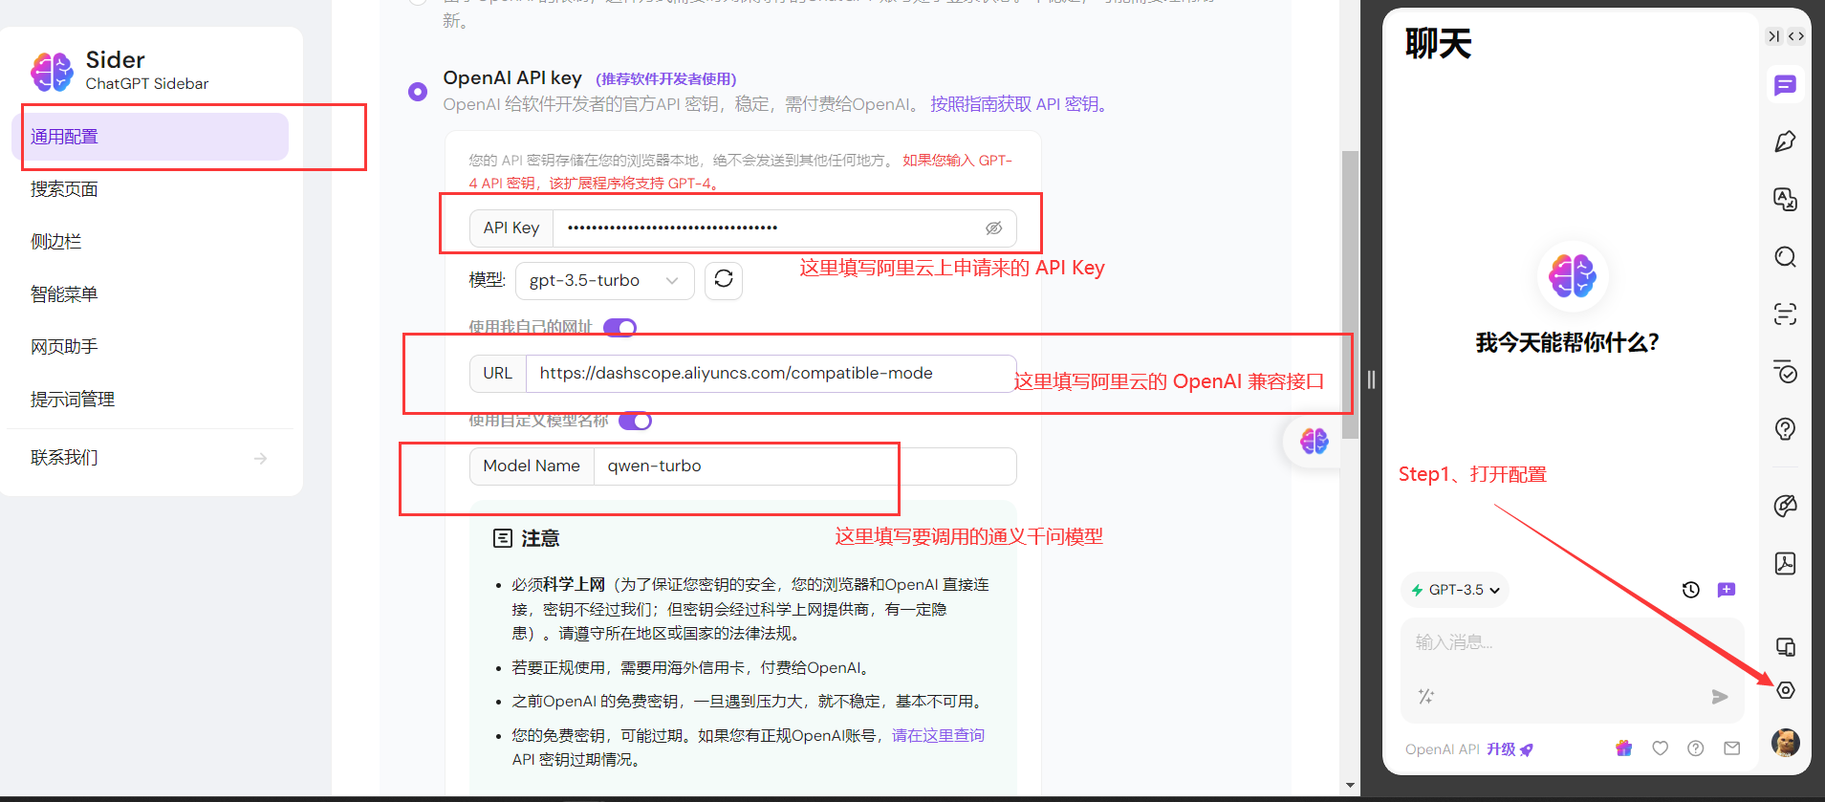Collapse sidebar with the >| icon

point(1774,36)
